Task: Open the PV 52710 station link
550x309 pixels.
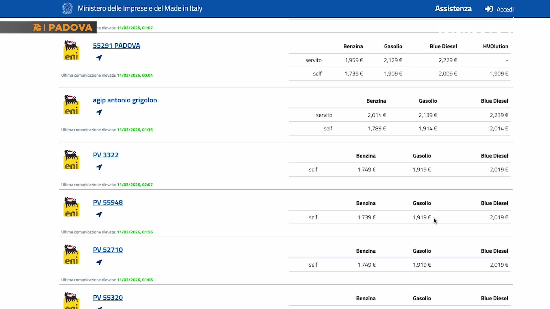Action: (108, 250)
